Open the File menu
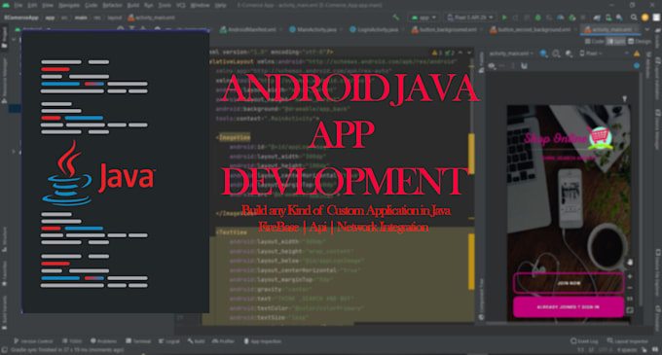662x355 pixels. tap(18, 6)
